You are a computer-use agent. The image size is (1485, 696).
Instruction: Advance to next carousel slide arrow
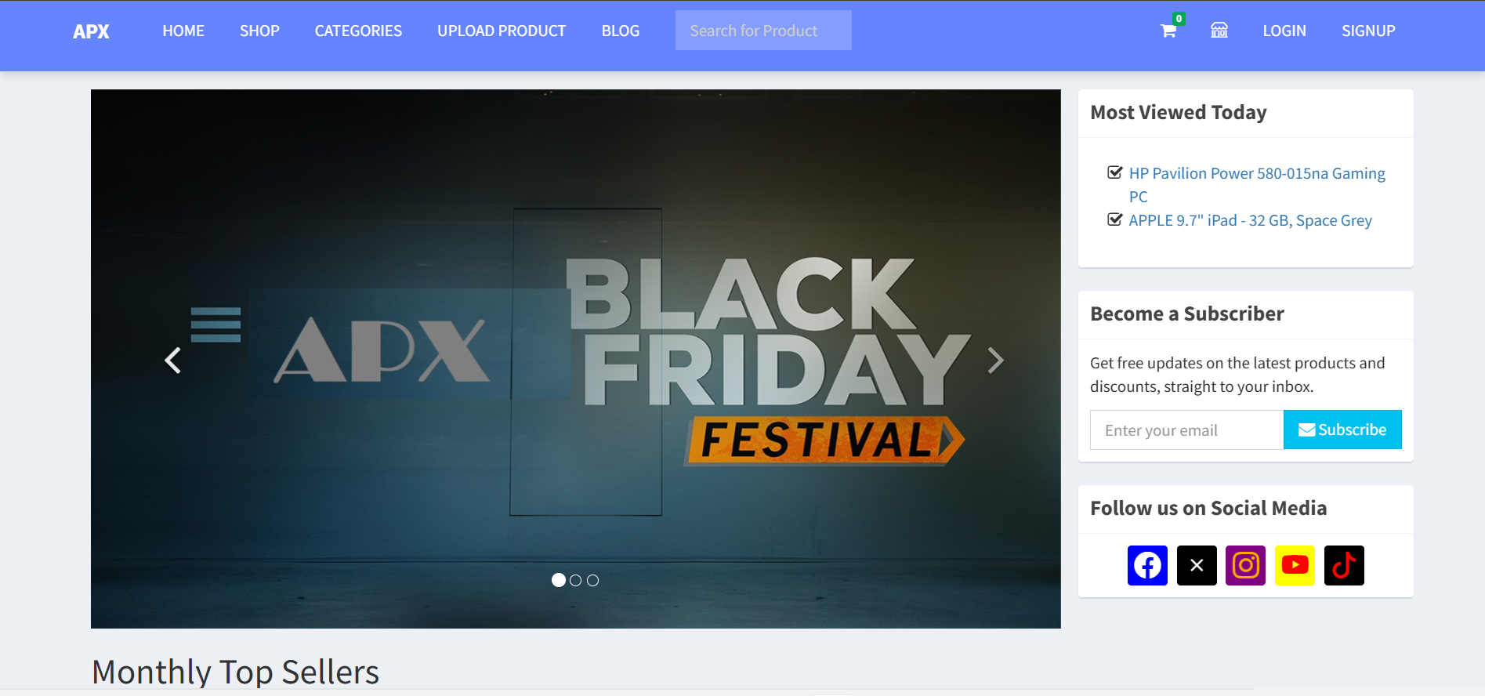coord(995,361)
